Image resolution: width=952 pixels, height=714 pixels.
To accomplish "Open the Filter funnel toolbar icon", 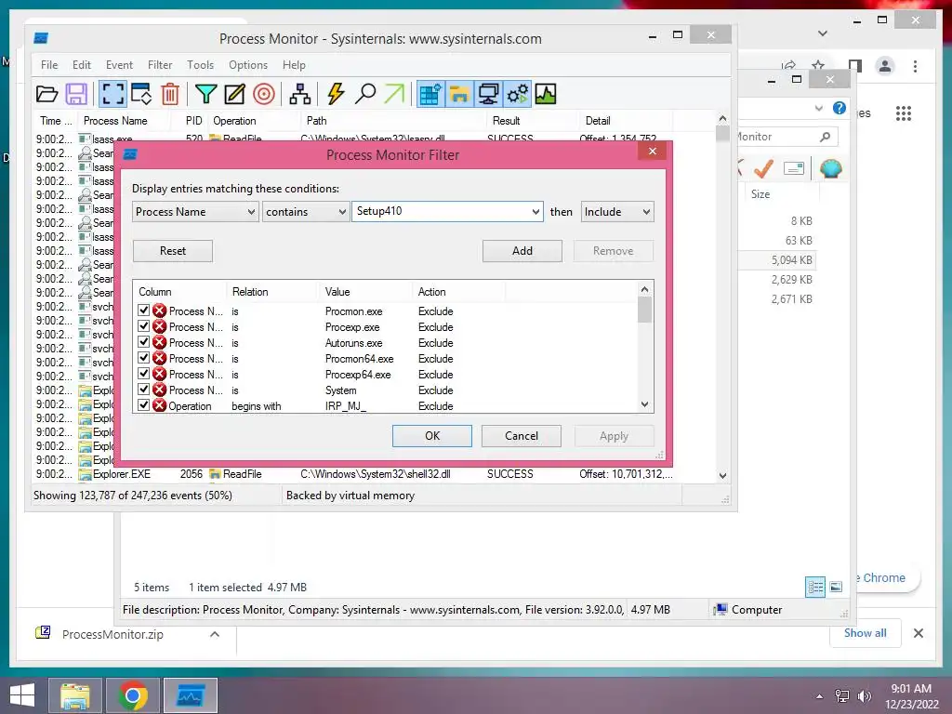I will pyautogui.click(x=205, y=94).
